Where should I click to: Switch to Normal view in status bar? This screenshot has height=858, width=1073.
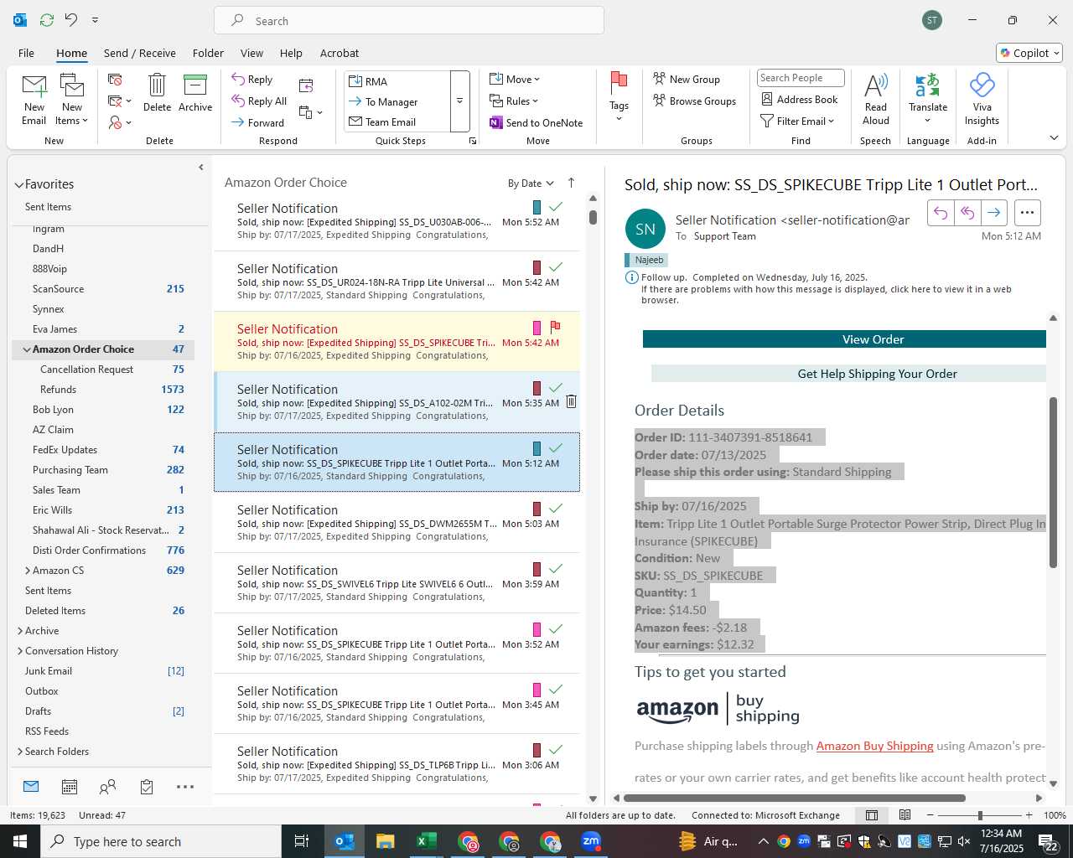[872, 815]
